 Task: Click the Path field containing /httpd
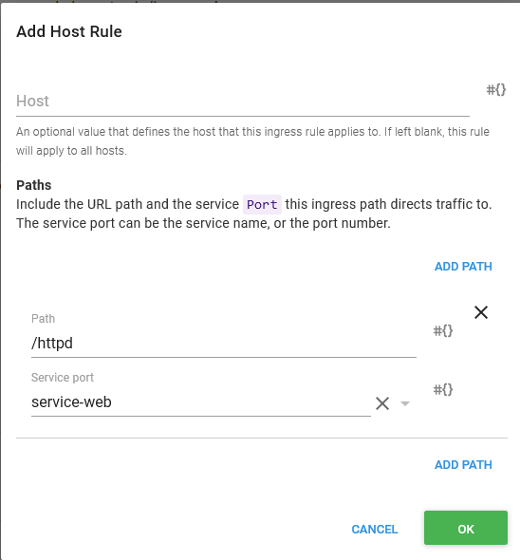[x=224, y=343]
